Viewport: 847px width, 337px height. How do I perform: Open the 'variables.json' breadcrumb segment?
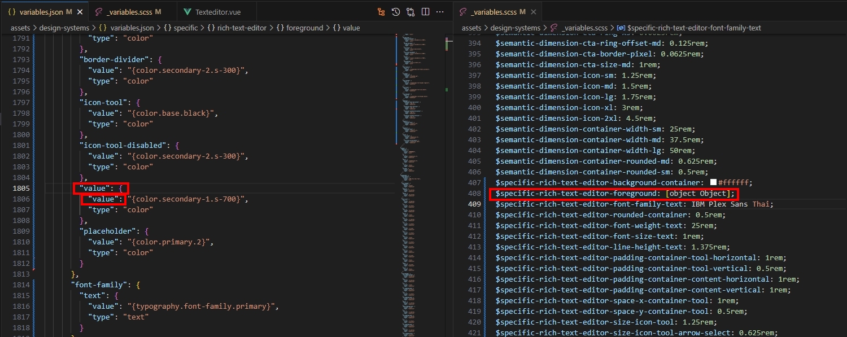(126, 28)
